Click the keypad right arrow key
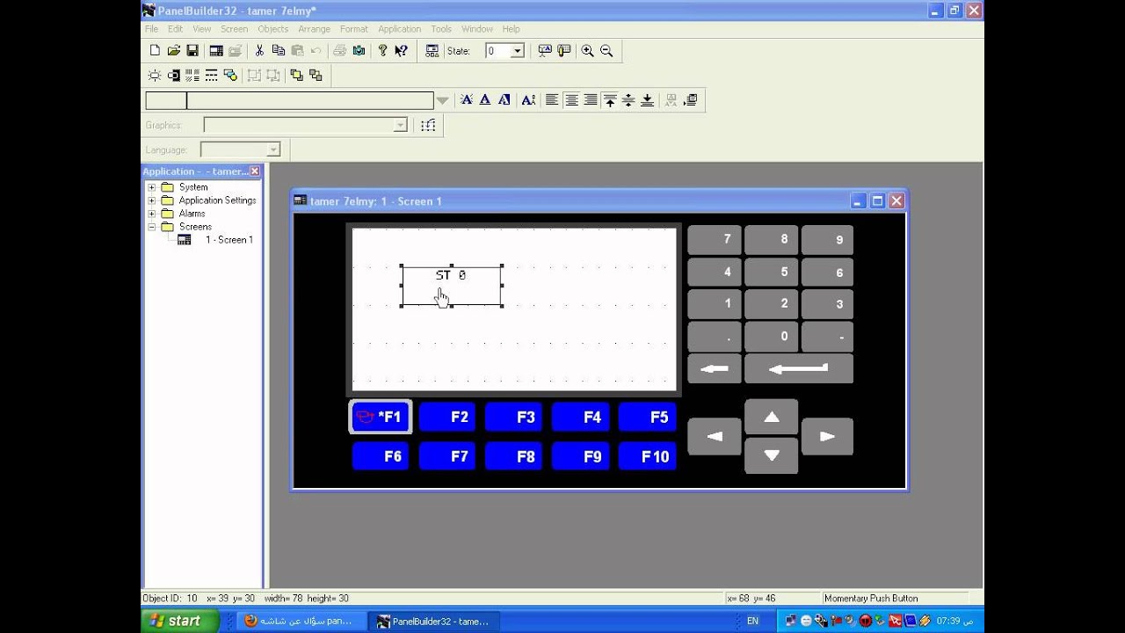Viewport: 1125px width, 633px height. click(827, 436)
